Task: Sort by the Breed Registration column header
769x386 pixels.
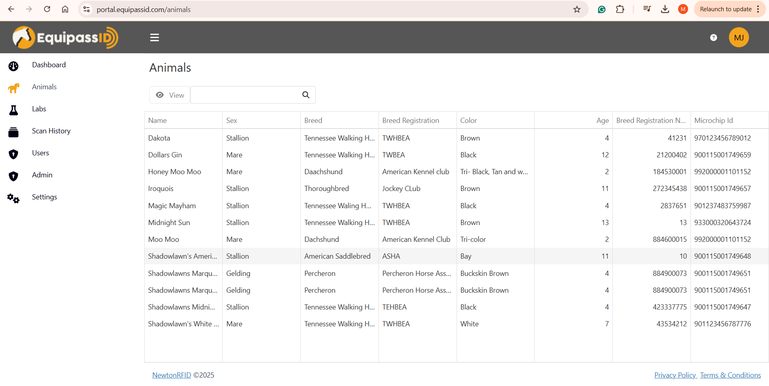Action: coord(418,121)
